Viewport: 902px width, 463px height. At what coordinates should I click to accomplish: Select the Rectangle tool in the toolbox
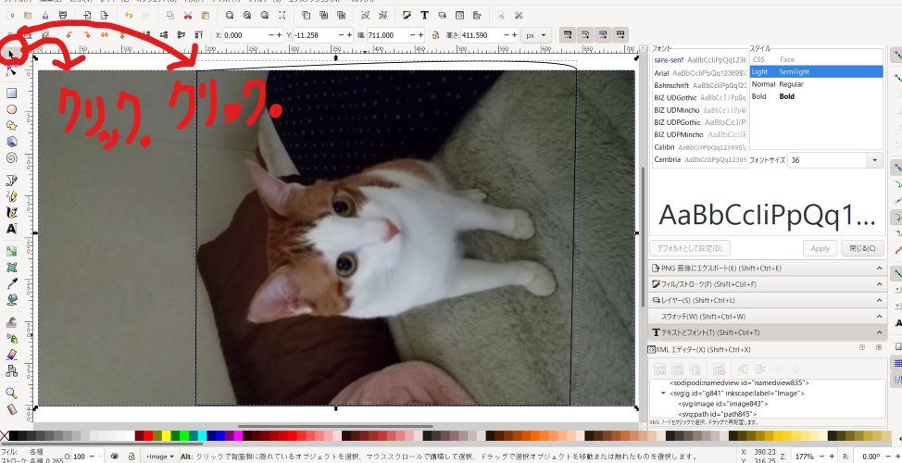pyautogui.click(x=11, y=93)
